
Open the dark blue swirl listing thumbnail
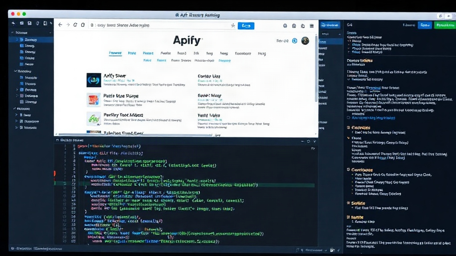94,80
